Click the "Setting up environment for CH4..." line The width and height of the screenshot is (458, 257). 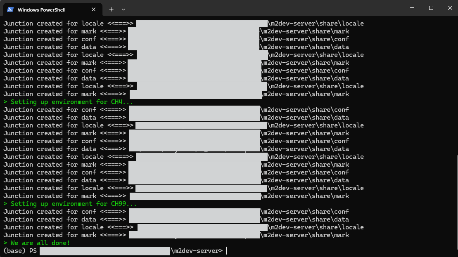click(x=68, y=102)
